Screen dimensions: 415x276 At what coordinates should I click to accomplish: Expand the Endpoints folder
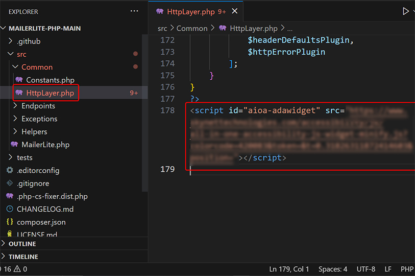click(38, 106)
